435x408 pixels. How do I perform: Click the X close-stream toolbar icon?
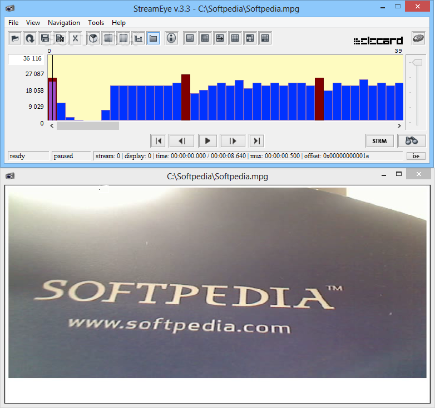coord(75,38)
